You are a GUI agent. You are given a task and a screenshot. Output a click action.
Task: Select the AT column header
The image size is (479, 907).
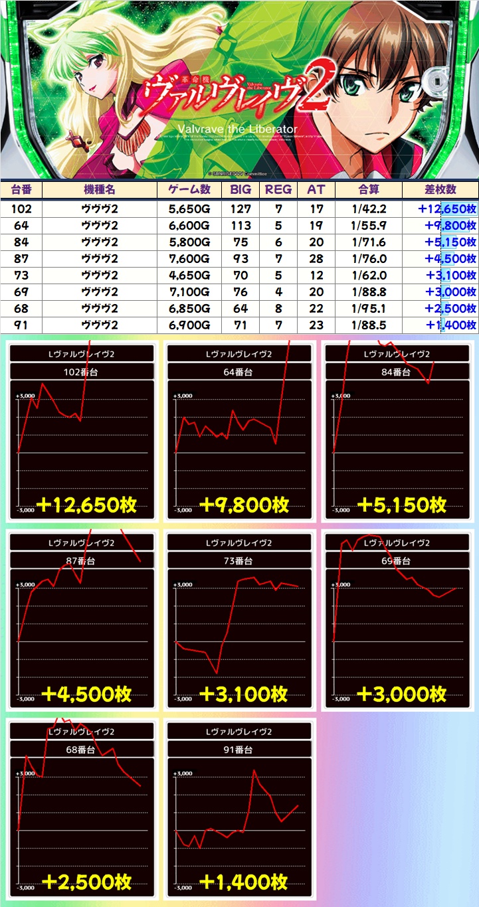click(316, 189)
